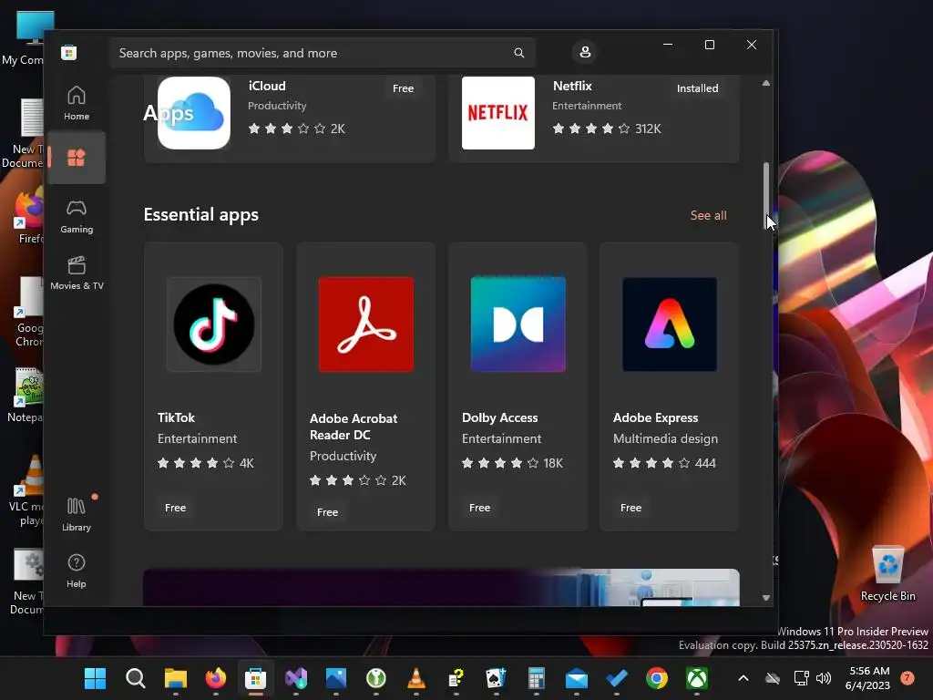Open the Adobe Acrobat Reader DC icon

click(x=366, y=324)
